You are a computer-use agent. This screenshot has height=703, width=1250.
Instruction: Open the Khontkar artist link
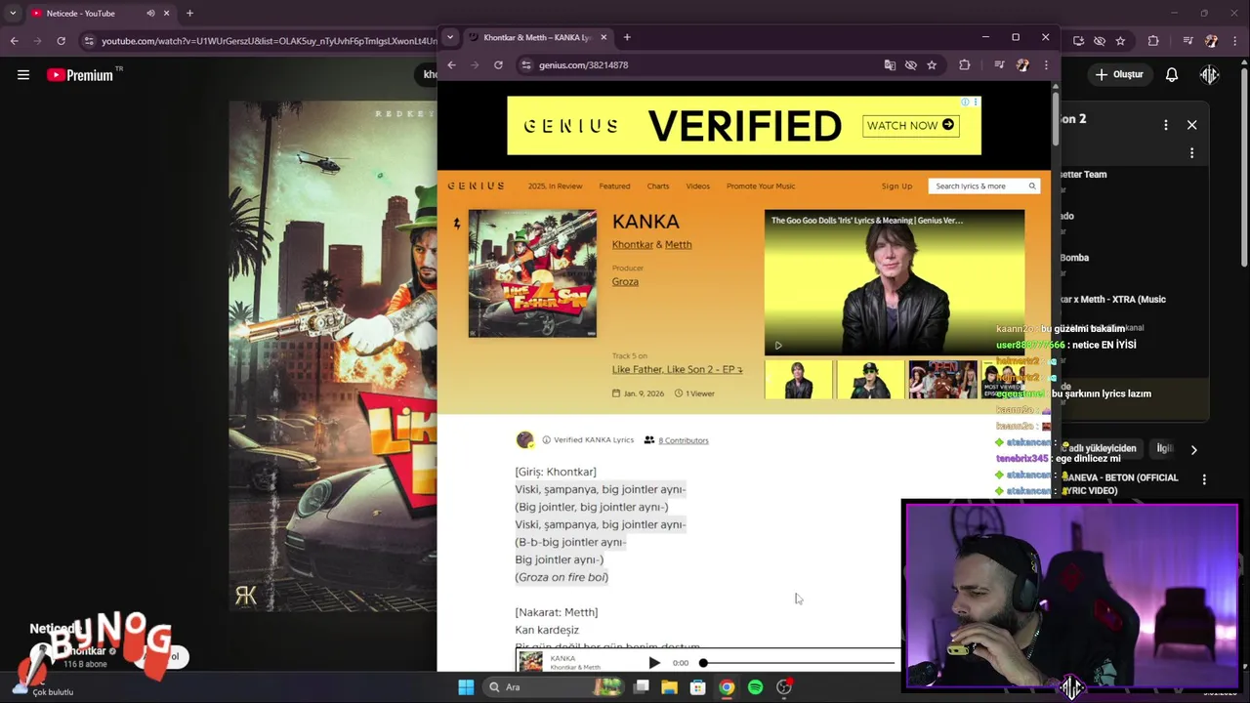633,245
